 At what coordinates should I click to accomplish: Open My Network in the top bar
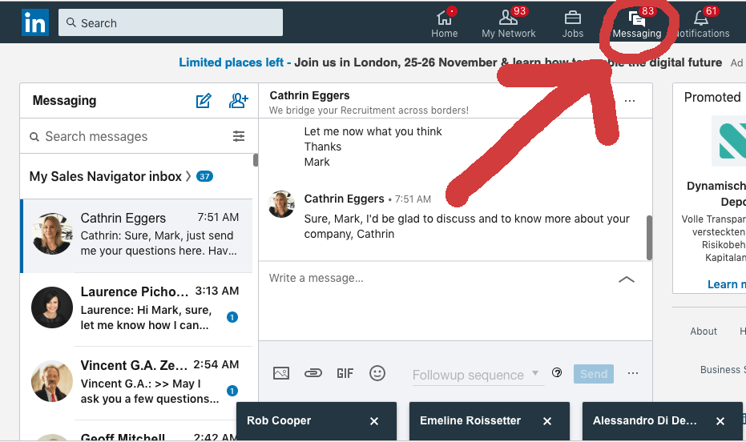[x=508, y=22]
